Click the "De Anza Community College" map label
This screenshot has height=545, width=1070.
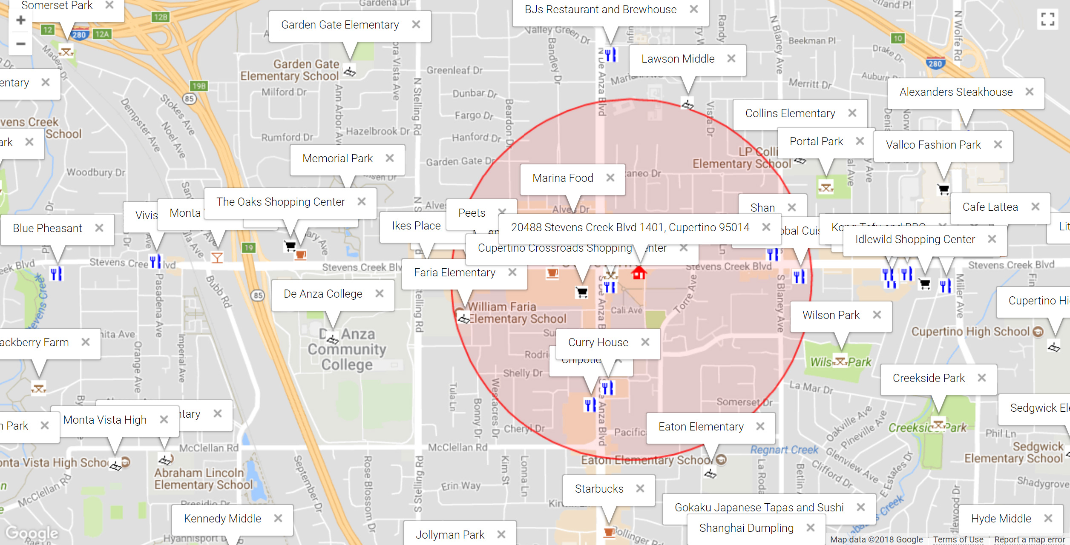click(347, 349)
